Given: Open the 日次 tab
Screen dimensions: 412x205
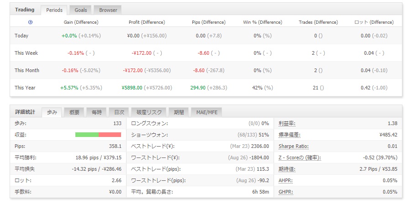Looking at the screenshot, I should pyautogui.click(x=119, y=112).
